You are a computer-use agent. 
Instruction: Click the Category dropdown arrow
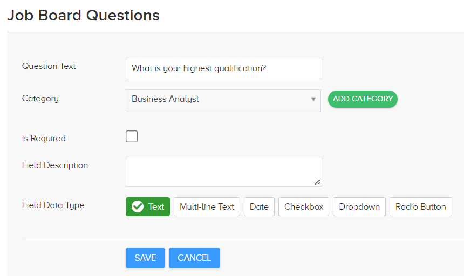(313, 99)
